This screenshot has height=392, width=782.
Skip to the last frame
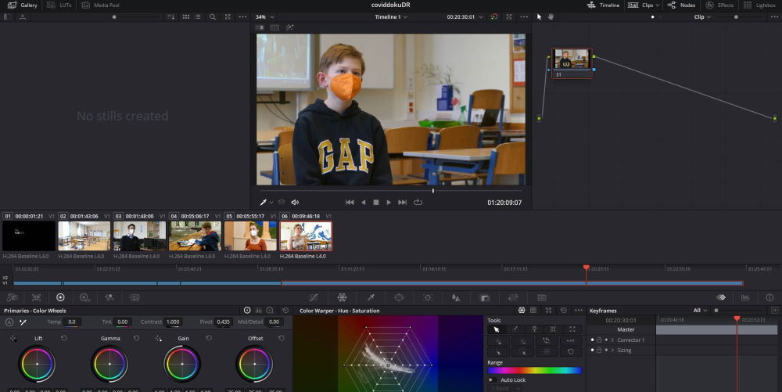[403, 203]
